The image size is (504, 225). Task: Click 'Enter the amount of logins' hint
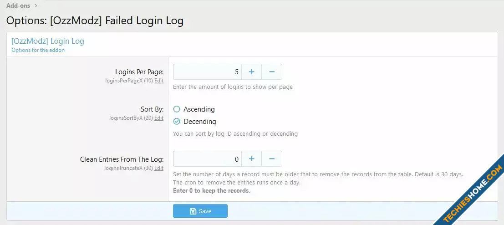pyautogui.click(x=233, y=87)
